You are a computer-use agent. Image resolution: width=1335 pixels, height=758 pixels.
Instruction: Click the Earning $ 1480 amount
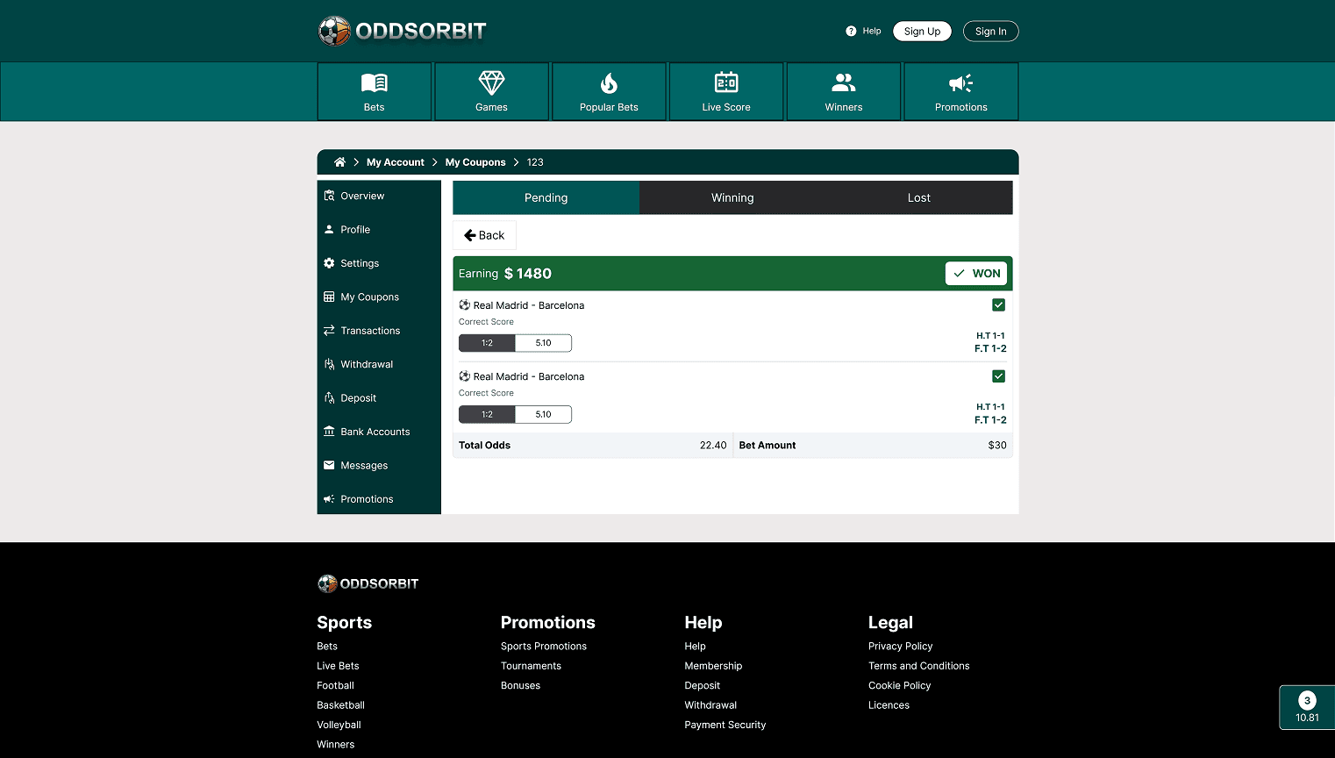(x=505, y=274)
